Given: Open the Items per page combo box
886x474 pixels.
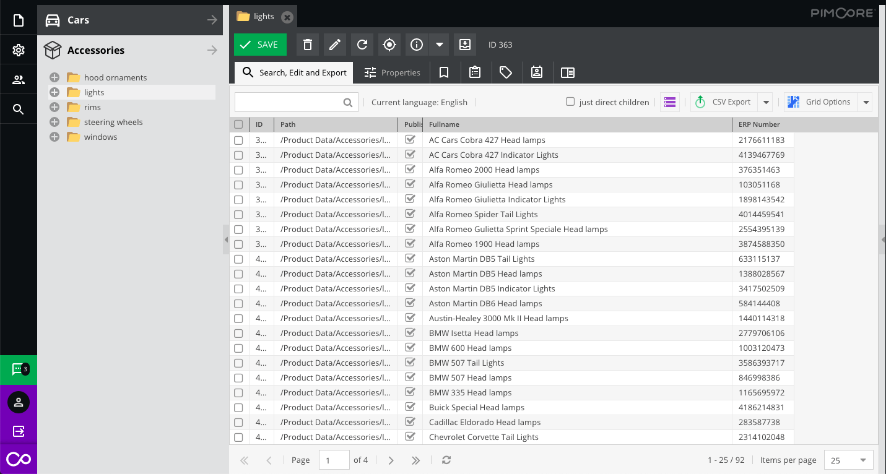Looking at the screenshot, I should (849, 460).
